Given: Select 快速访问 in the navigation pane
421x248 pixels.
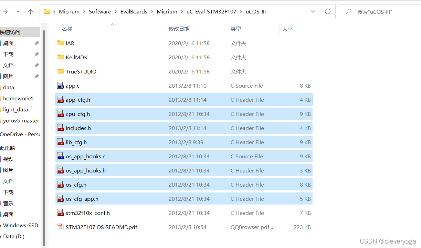Looking at the screenshot, I should pyautogui.click(x=10, y=32).
